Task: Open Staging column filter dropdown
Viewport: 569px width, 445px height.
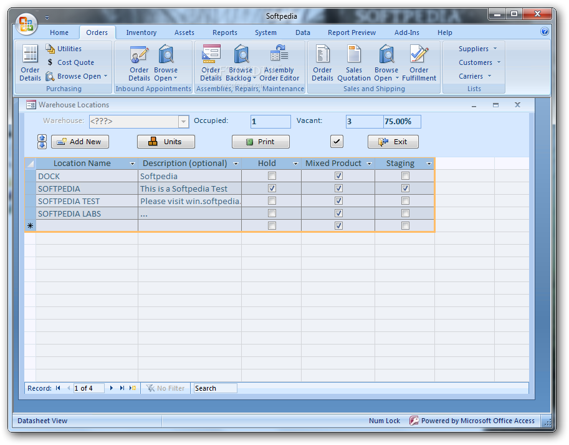Action: click(x=429, y=164)
